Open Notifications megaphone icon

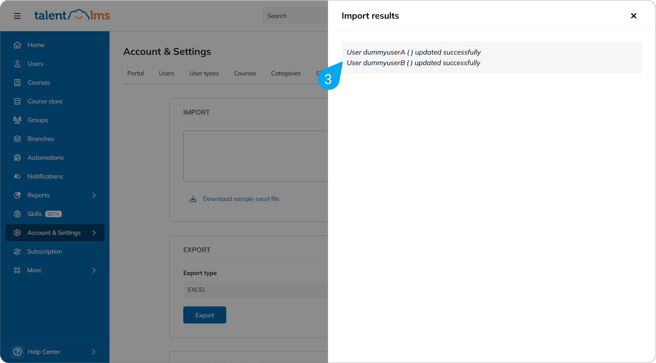pos(17,176)
